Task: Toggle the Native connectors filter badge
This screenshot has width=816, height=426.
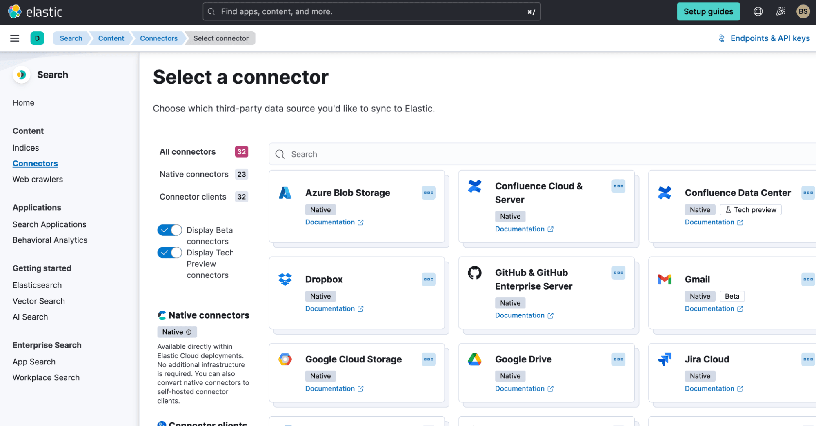Action: [x=177, y=332]
